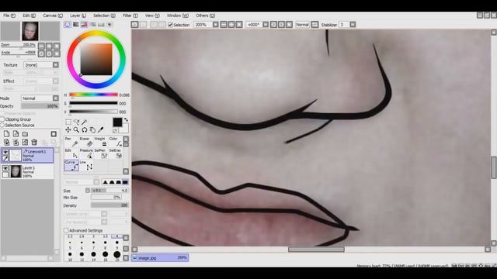Click the brush size multiplier button
This screenshot has width=497, height=279.
tap(88, 191)
